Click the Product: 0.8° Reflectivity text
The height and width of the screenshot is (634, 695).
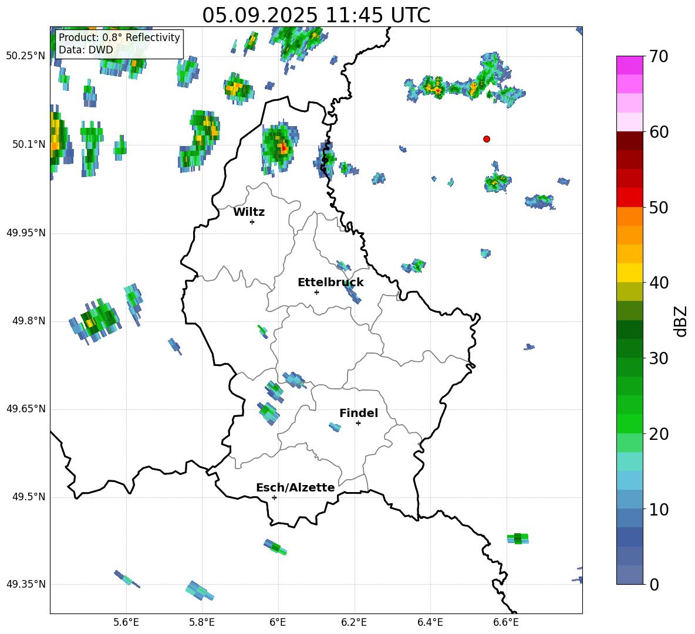click(x=119, y=38)
